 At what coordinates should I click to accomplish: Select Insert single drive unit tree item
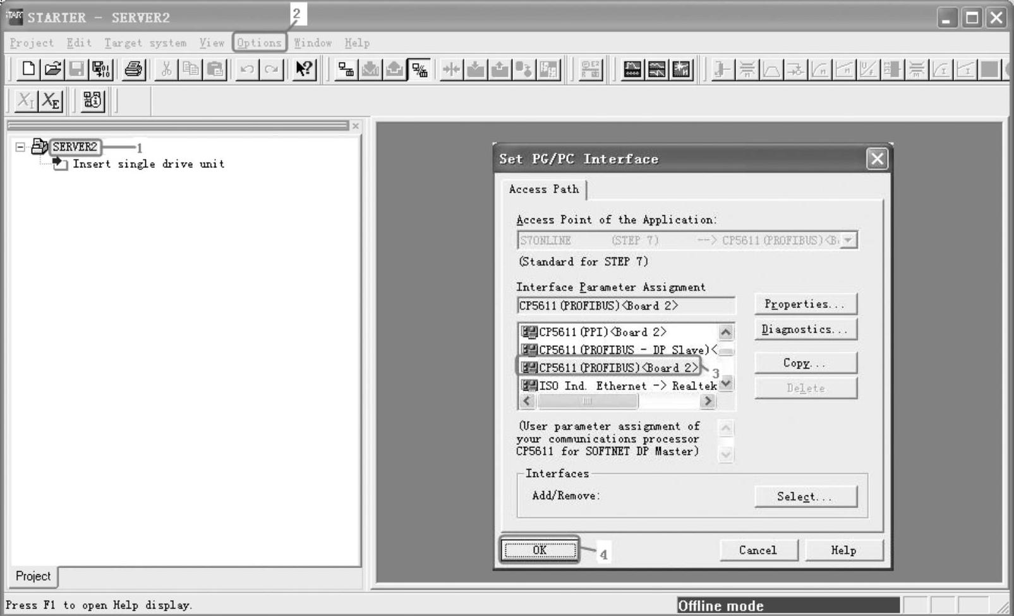pyautogui.click(x=148, y=164)
